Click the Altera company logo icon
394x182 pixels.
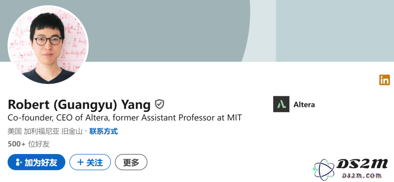coord(281,104)
